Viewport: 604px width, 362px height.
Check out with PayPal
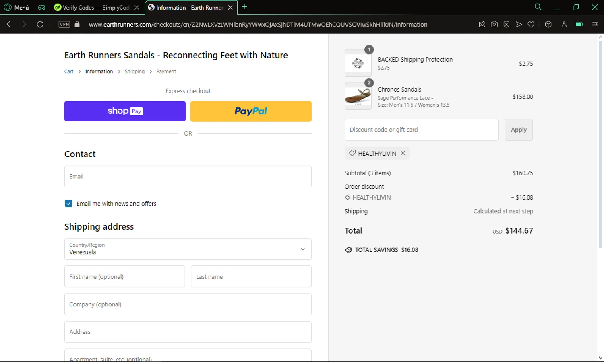point(251,111)
